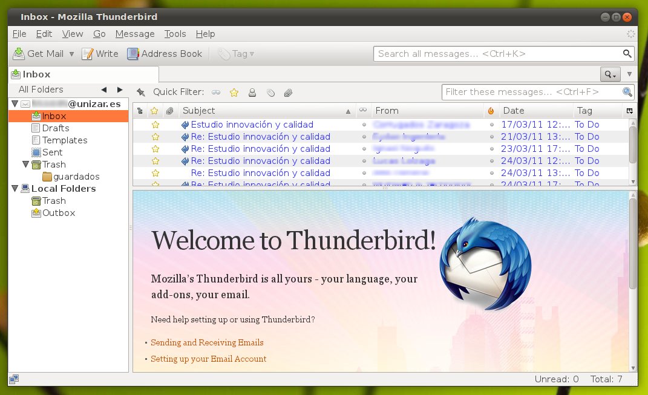
Task: Open Sending and Receiving Emails link
Action: pyautogui.click(x=207, y=342)
